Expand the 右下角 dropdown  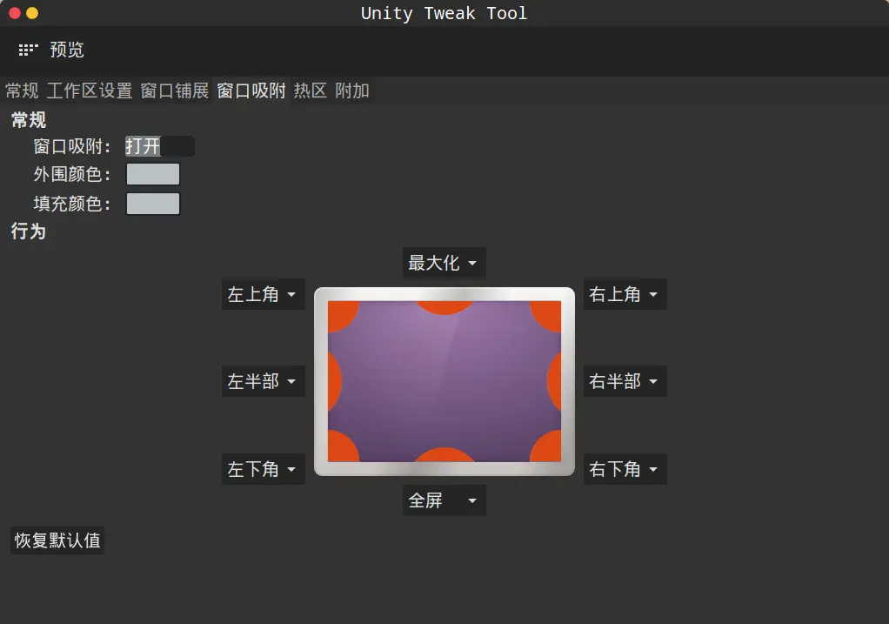625,469
